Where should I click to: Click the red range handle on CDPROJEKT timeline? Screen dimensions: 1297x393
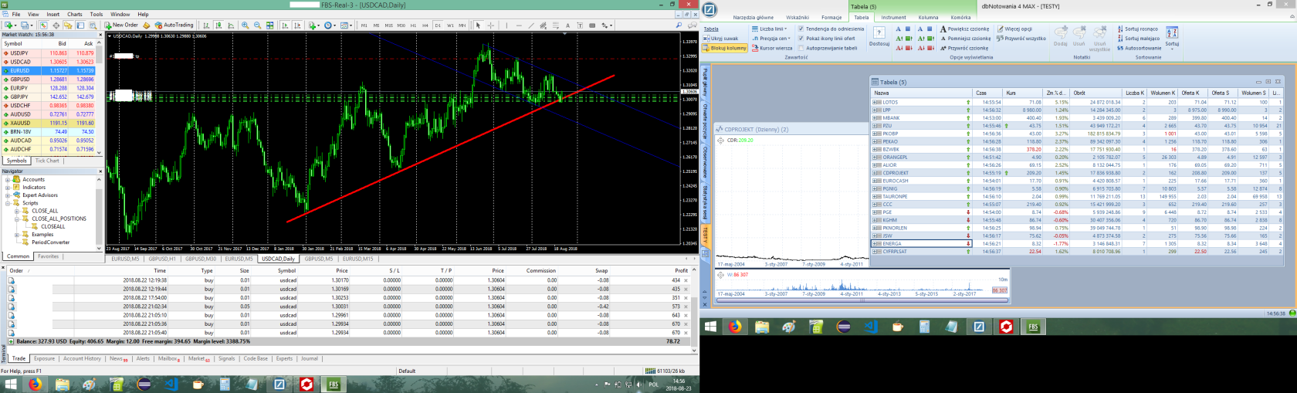point(1000,290)
